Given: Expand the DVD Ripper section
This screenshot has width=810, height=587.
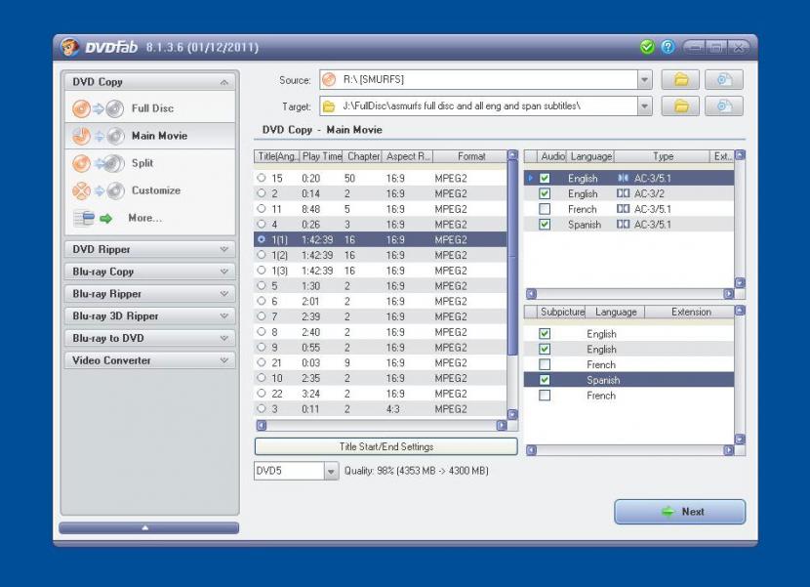Looking at the screenshot, I should coord(224,249).
